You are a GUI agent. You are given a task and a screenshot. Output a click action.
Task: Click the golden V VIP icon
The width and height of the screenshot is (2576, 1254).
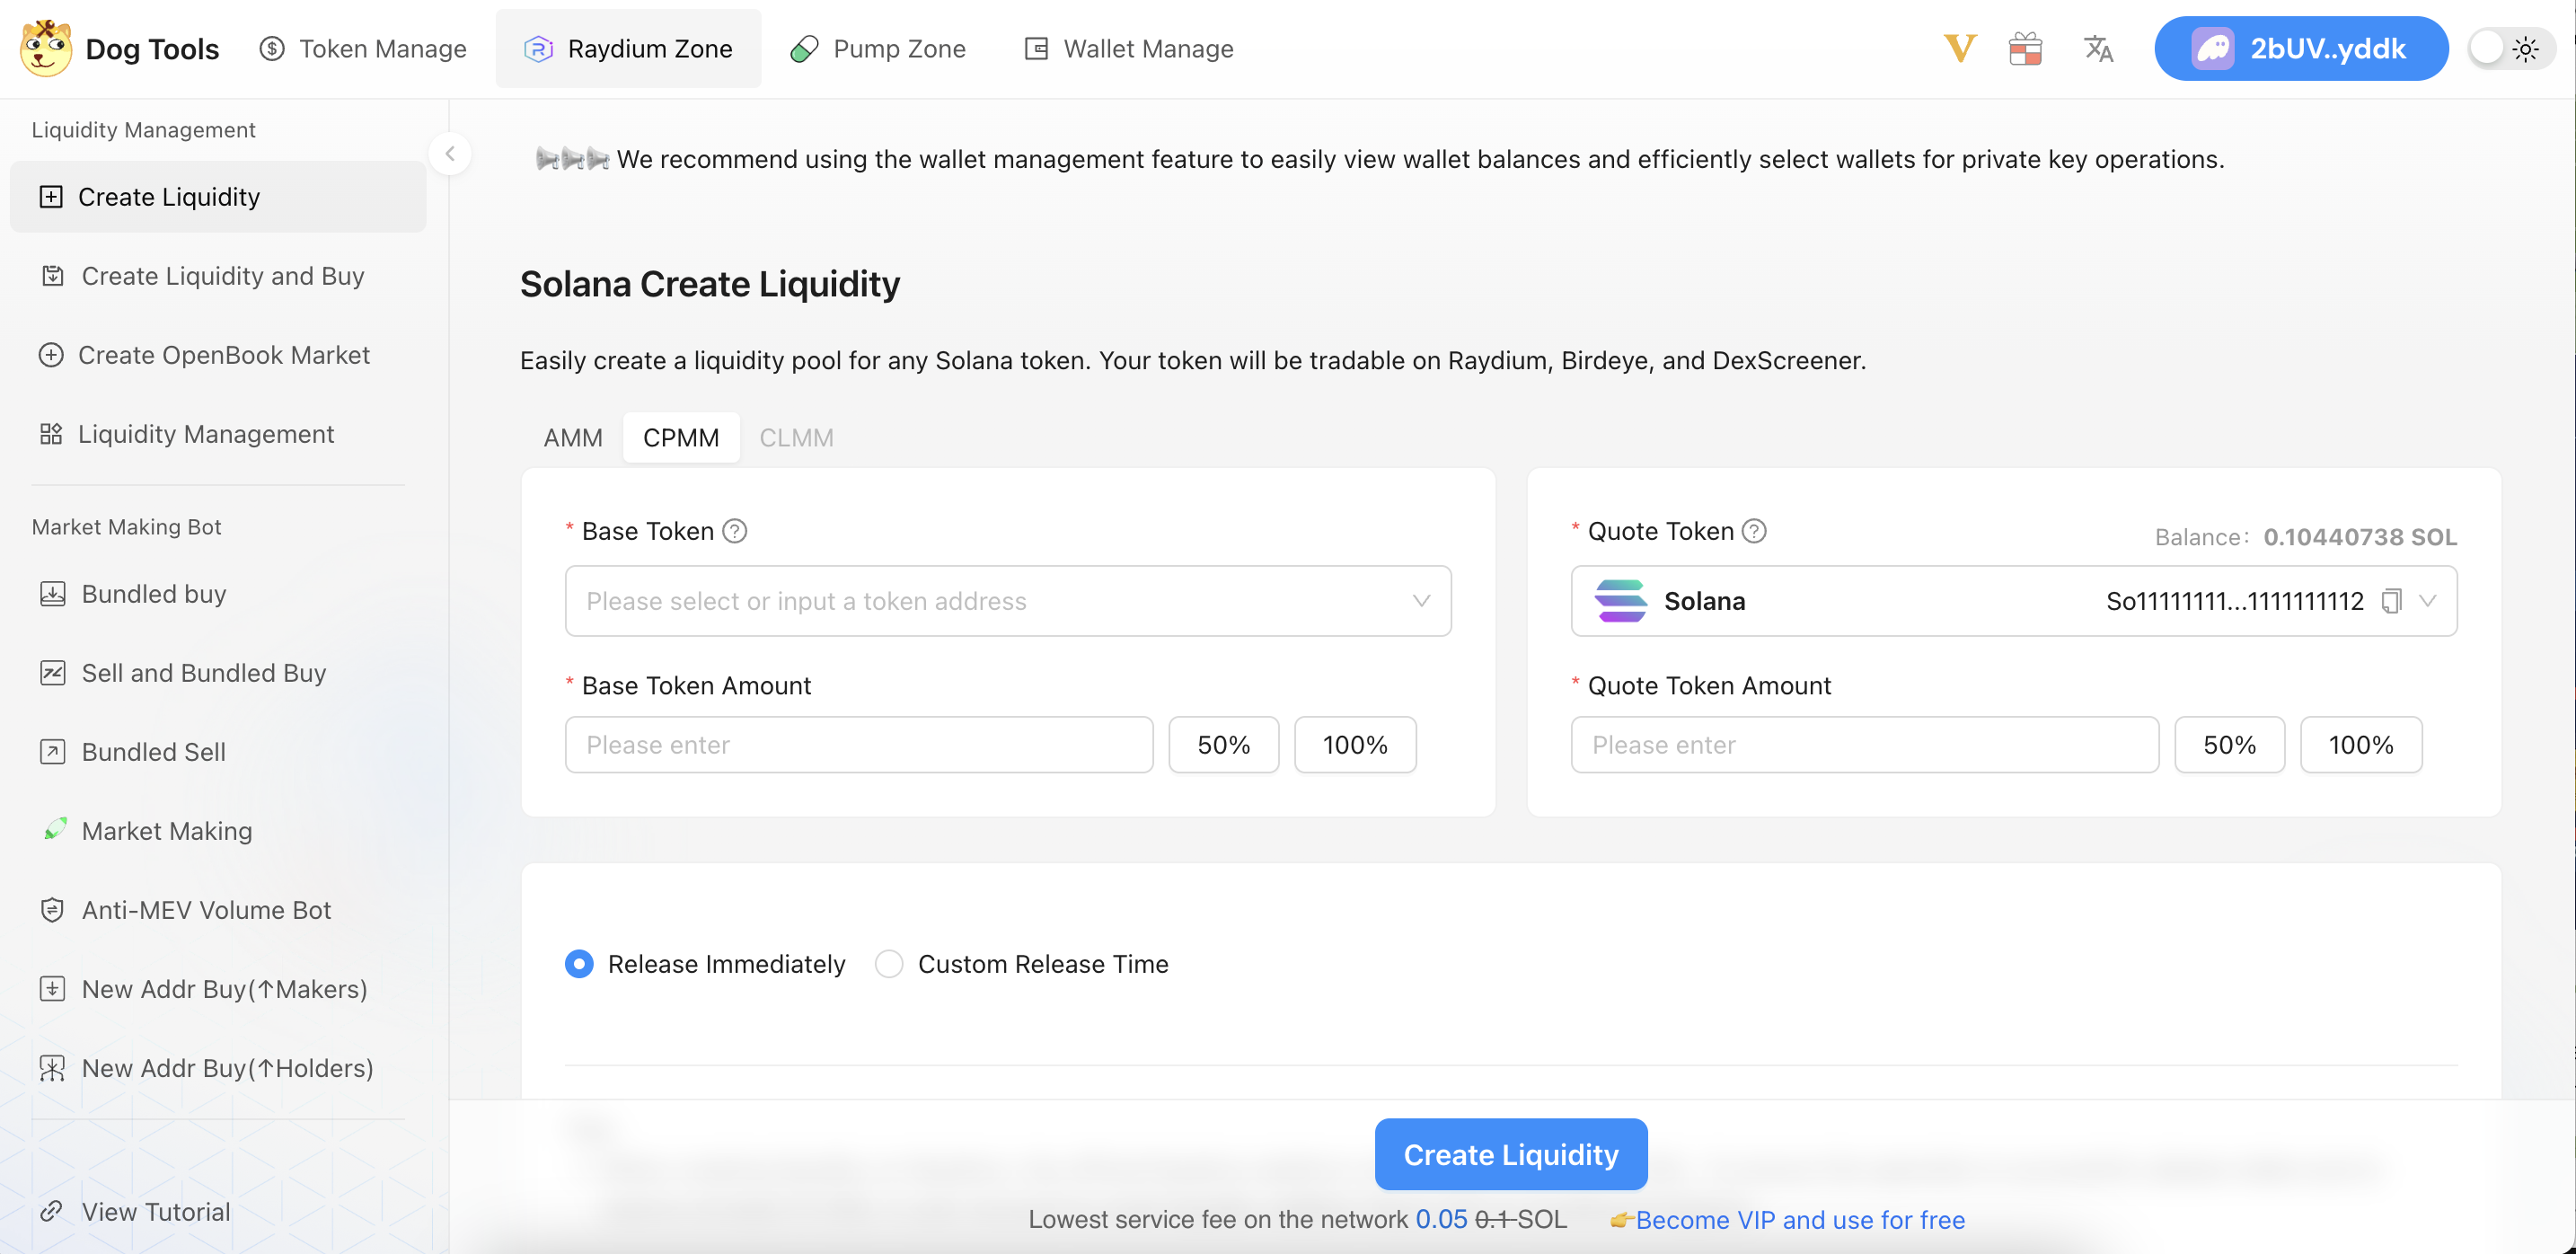[1960, 48]
